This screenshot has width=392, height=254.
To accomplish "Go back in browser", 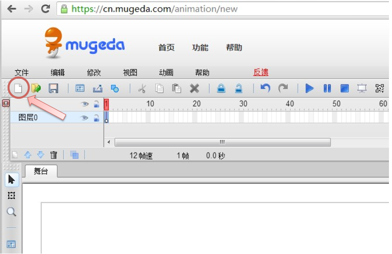I will click(12, 9).
